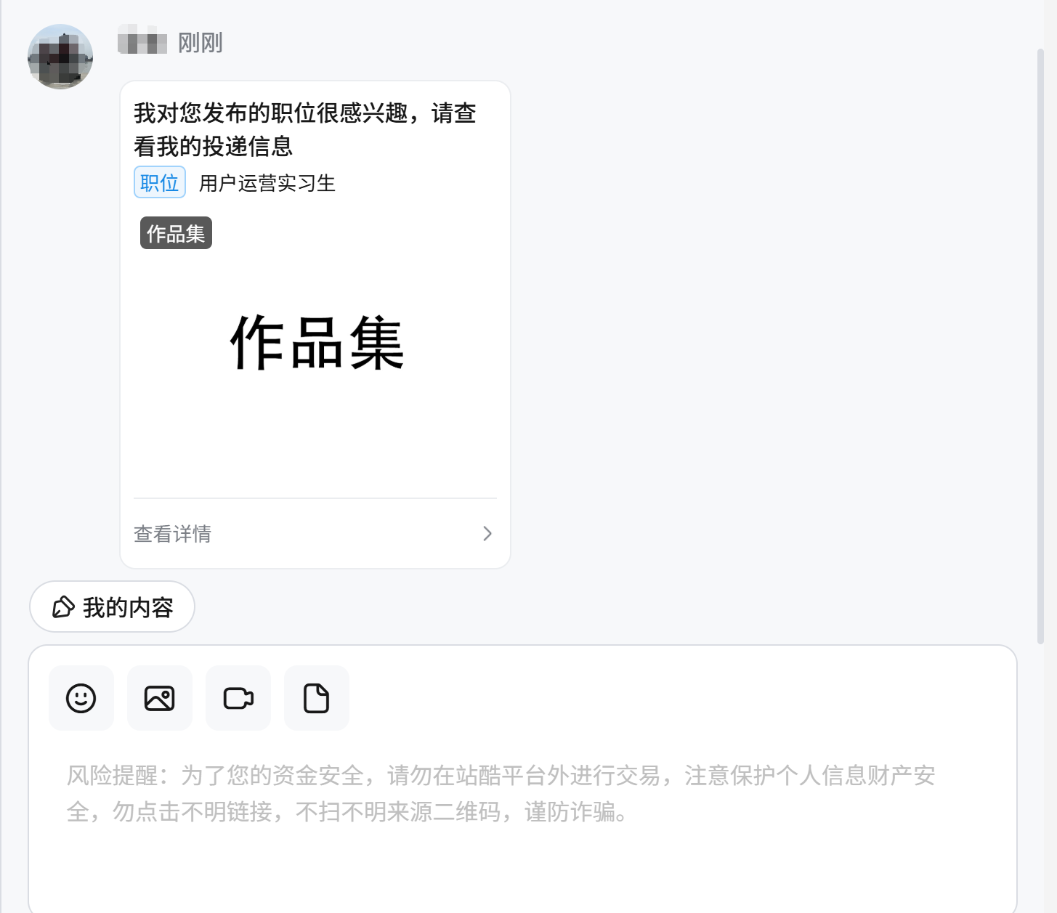Click the video attachment icon
The width and height of the screenshot is (1057, 913).
[238, 698]
